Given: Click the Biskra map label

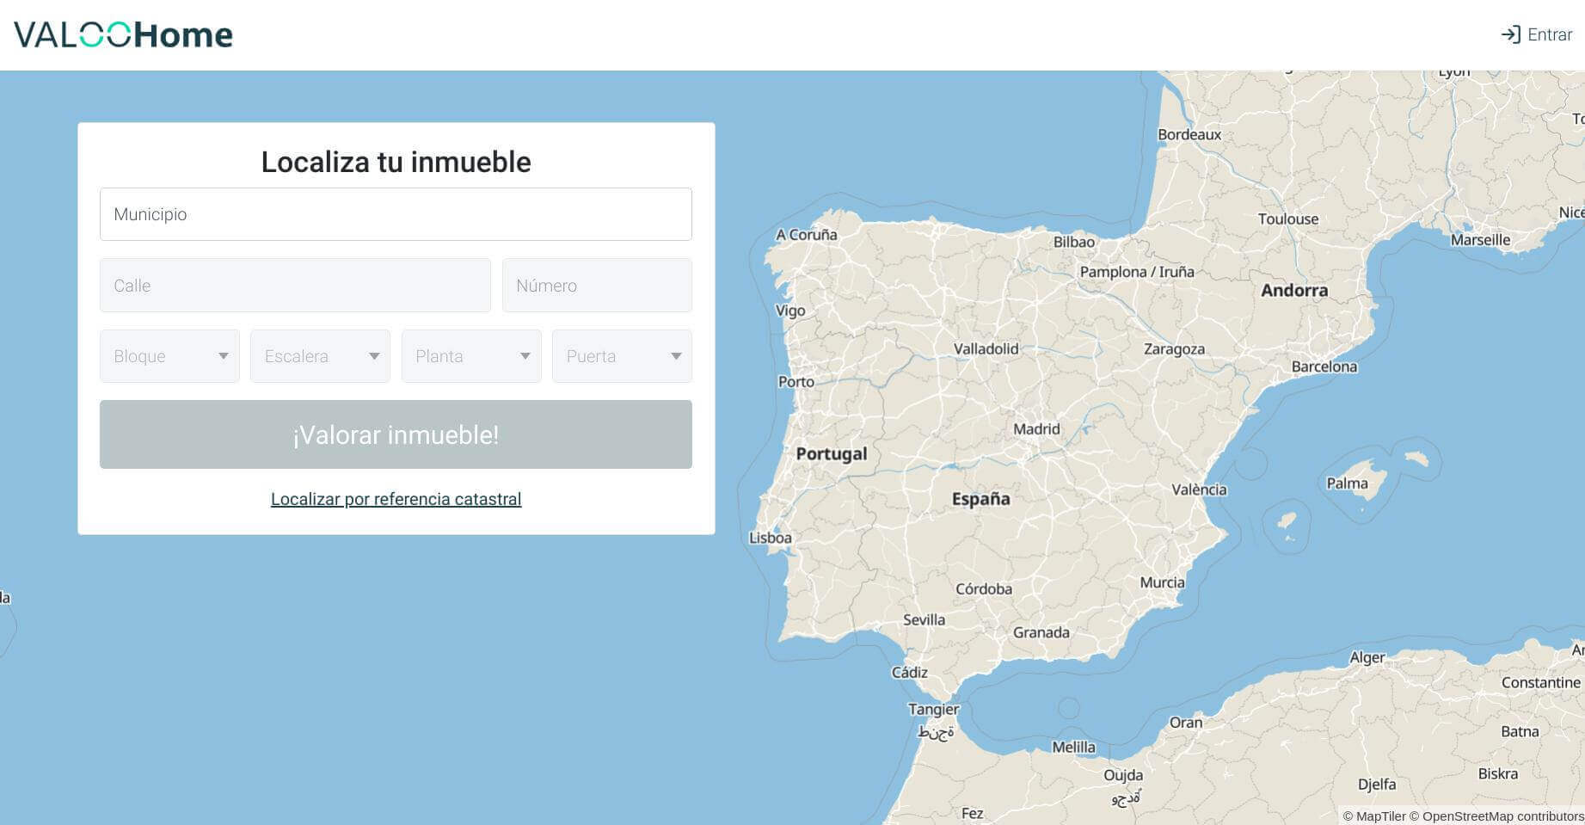Looking at the screenshot, I should coord(1498,773).
